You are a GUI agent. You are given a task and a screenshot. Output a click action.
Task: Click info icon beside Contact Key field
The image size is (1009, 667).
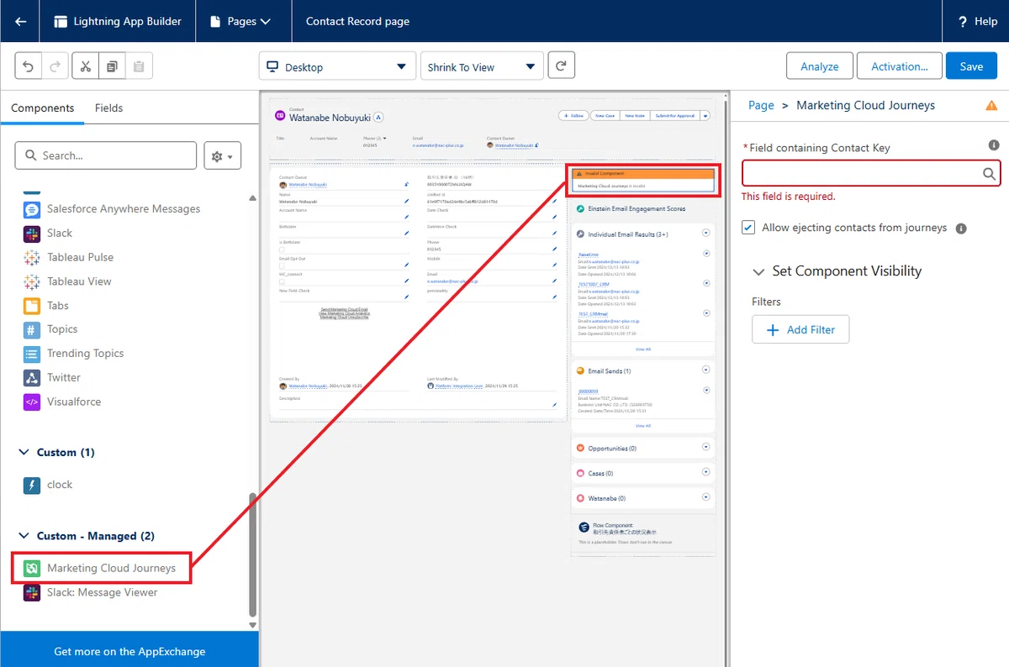(x=993, y=145)
